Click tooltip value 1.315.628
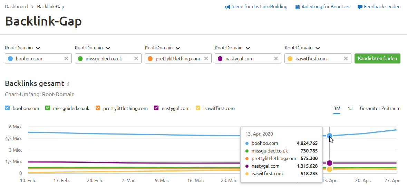 point(307,166)
